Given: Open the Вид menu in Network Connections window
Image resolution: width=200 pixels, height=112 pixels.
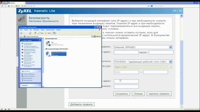Looking at the screenshot, I should [31, 30].
